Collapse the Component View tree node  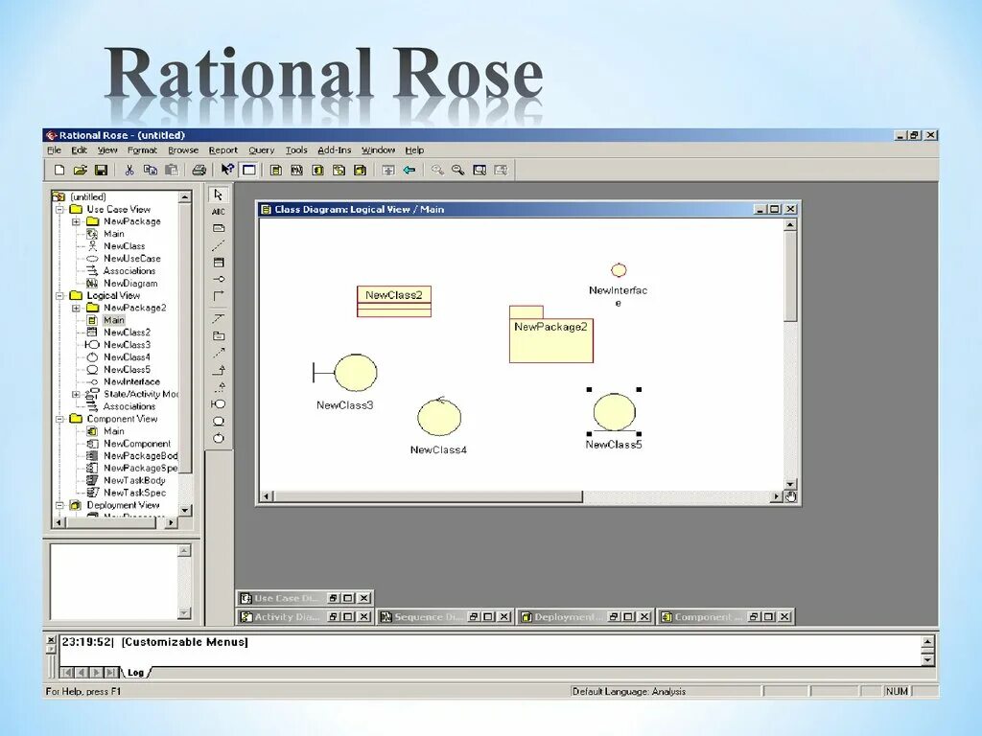[59, 419]
